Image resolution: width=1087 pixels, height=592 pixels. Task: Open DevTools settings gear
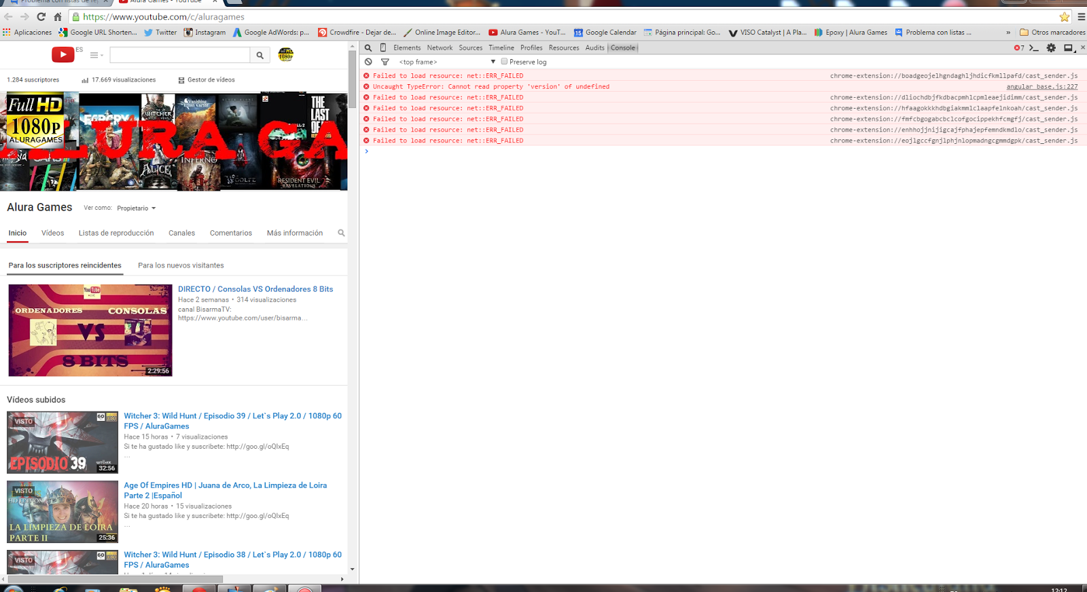[x=1051, y=48]
